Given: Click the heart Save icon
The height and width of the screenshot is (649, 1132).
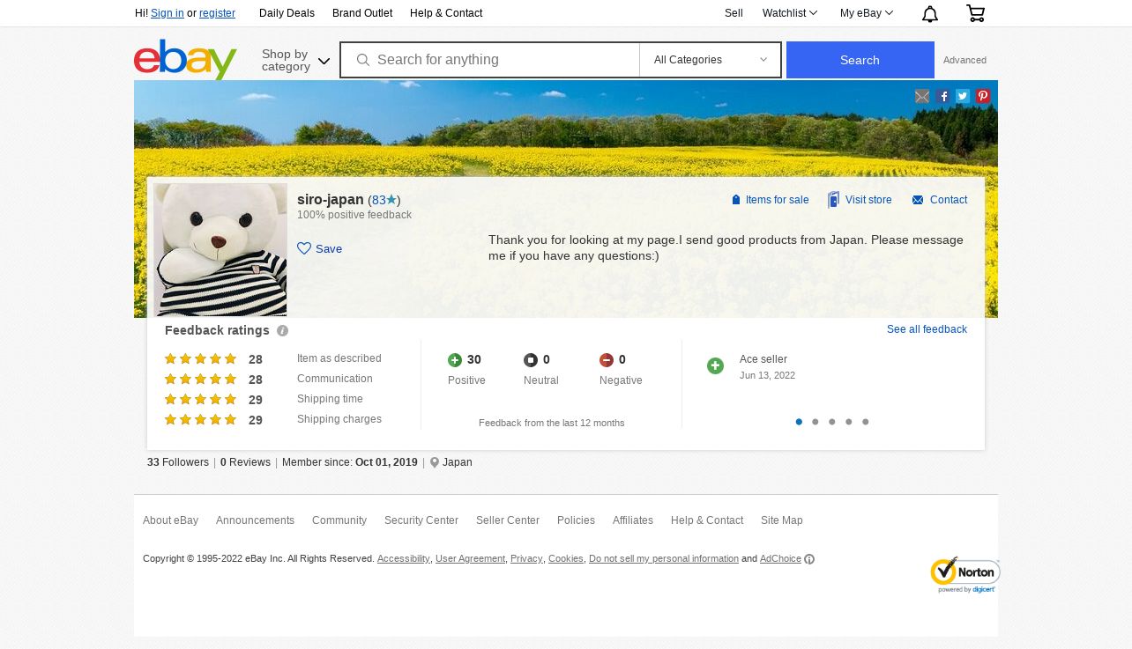Looking at the screenshot, I should pos(304,248).
